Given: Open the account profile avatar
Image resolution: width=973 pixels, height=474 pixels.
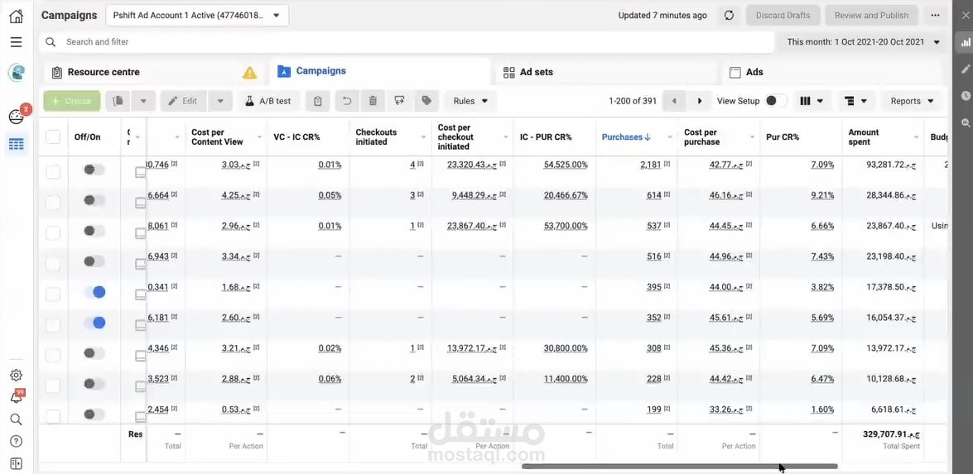Looking at the screenshot, I should (16, 73).
